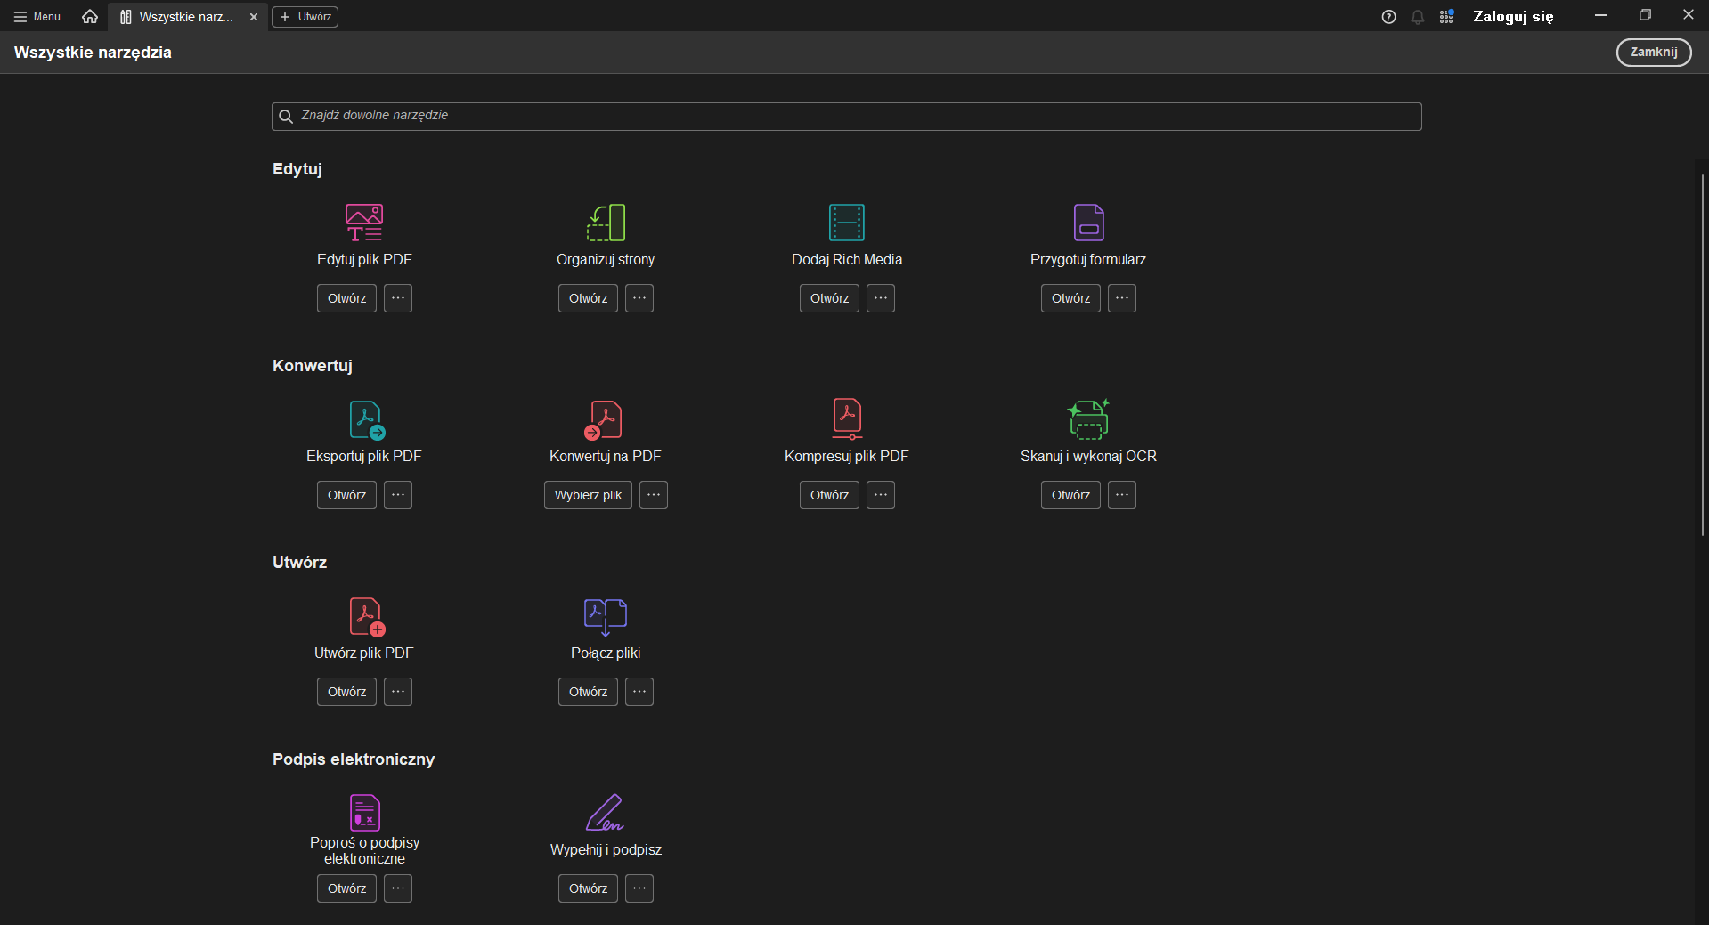Expand more options for Organizuj strony
This screenshot has width=1709, height=925.
639,298
